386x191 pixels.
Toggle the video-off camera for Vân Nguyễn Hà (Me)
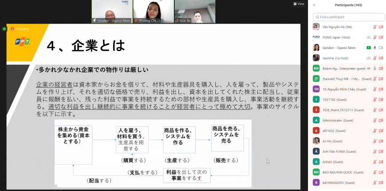point(381,27)
